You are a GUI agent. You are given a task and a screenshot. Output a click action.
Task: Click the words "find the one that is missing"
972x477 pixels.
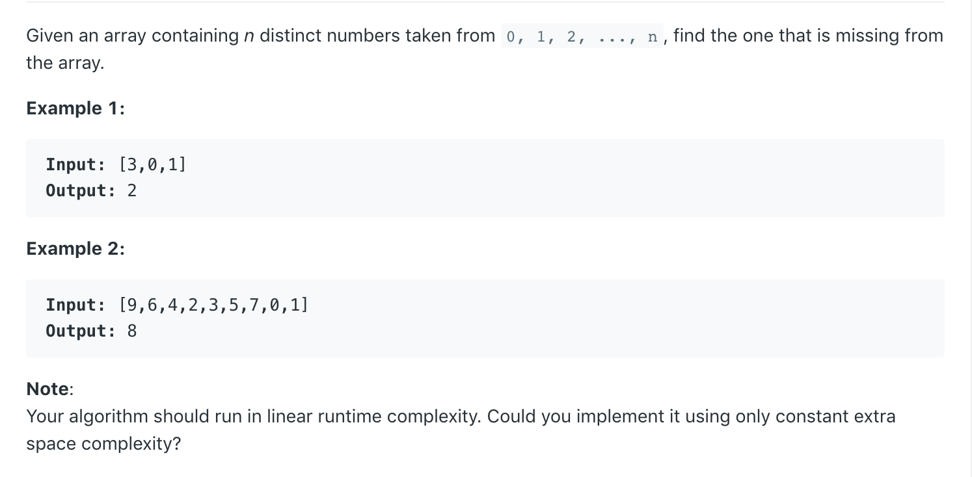787,35
